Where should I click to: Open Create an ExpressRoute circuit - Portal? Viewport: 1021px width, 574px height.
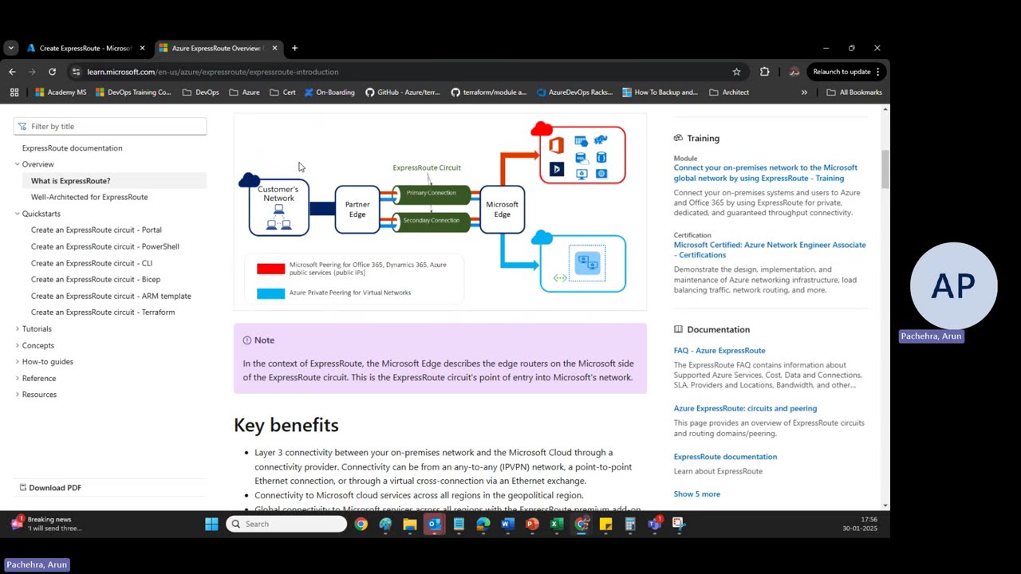(97, 230)
